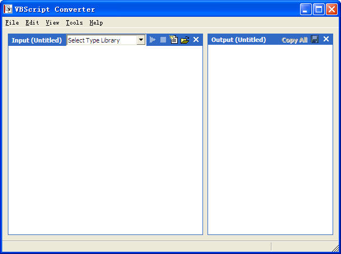Open a file using the folder icon

point(185,40)
